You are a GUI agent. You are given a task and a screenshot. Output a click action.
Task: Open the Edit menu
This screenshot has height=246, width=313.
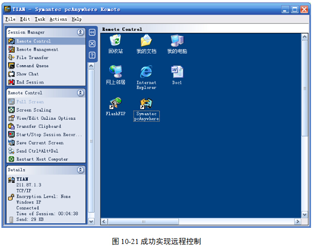pyautogui.click(x=25, y=19)
